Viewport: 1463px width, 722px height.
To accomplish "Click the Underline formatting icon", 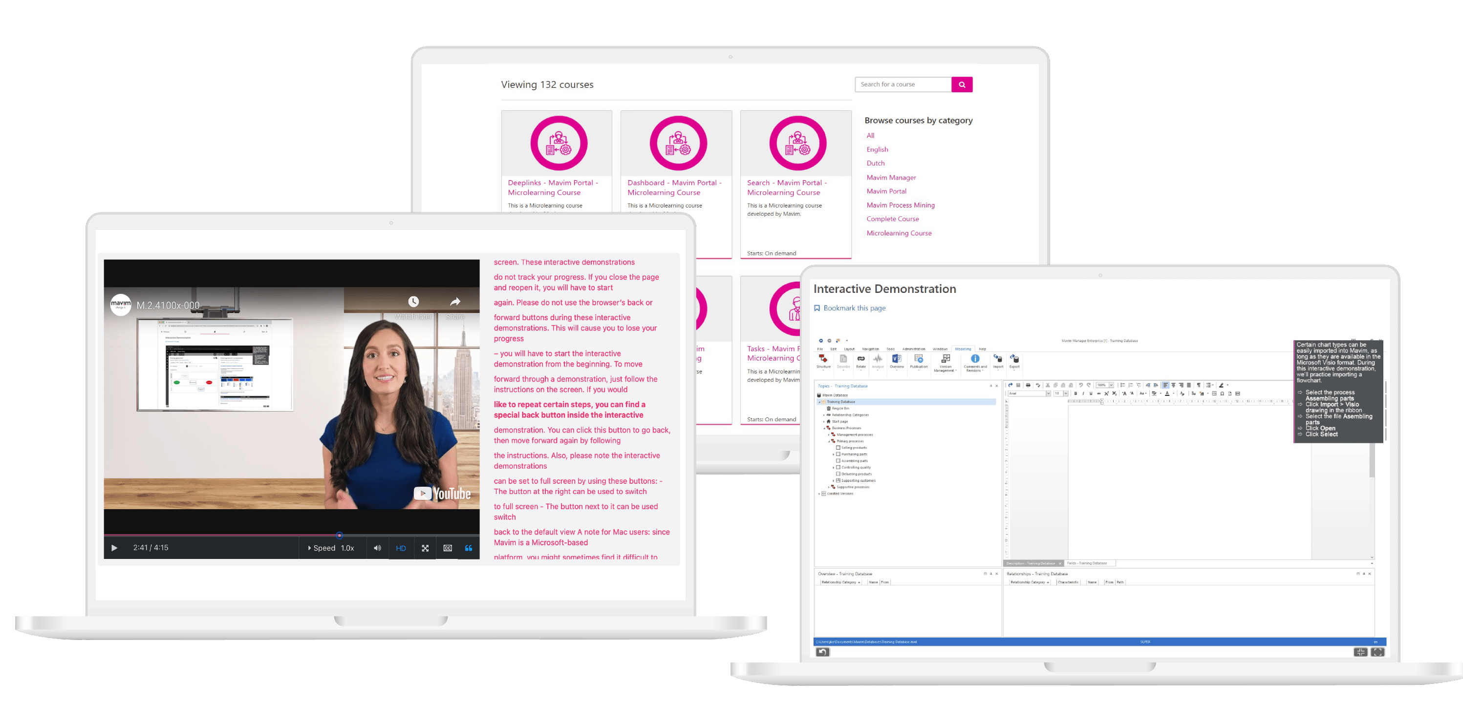I will [x=1091, y=393].
